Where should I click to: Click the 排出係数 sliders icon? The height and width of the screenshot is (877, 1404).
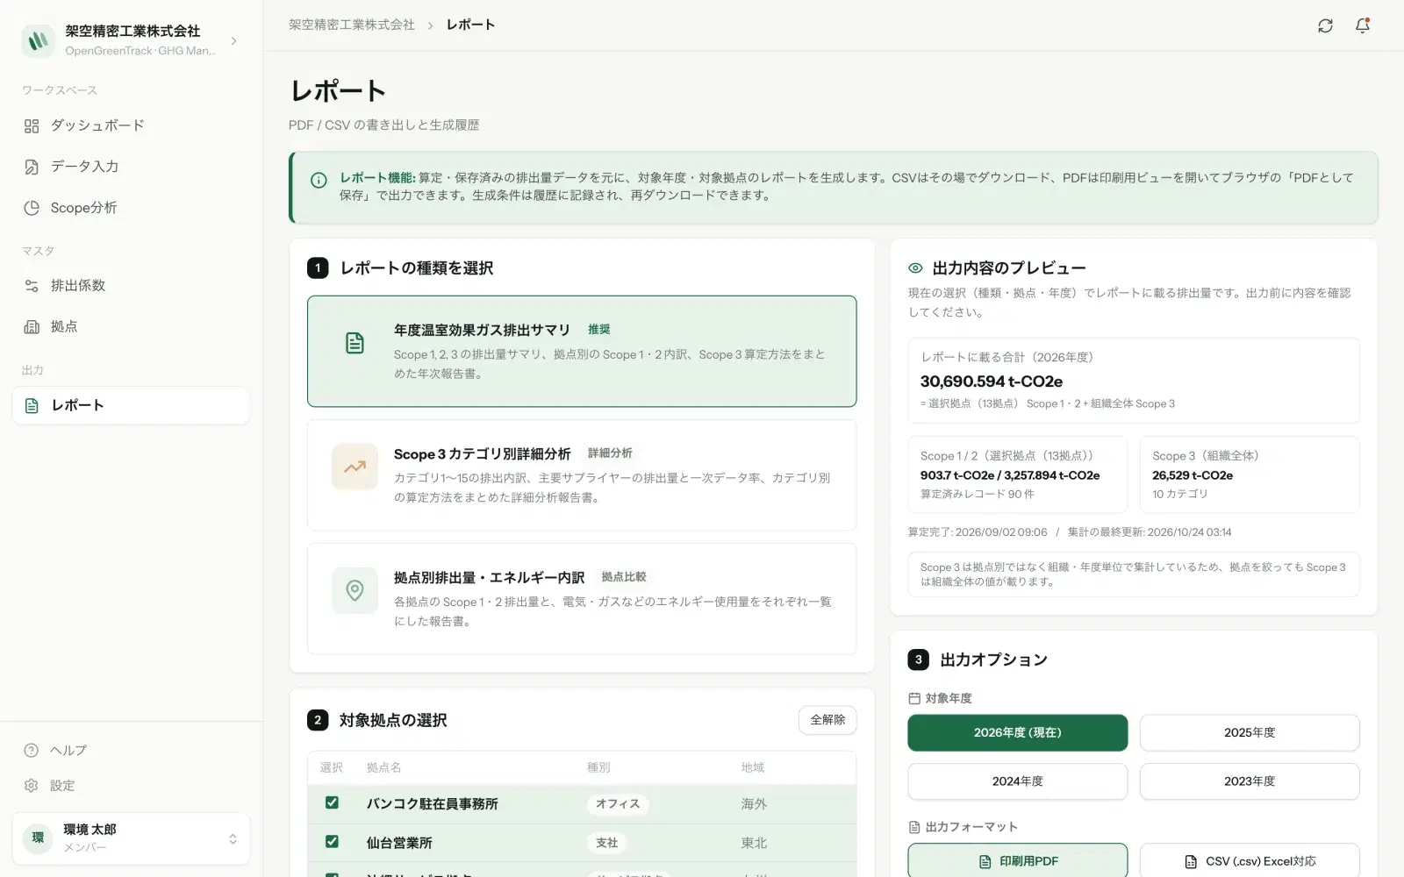tap(32, 286)
